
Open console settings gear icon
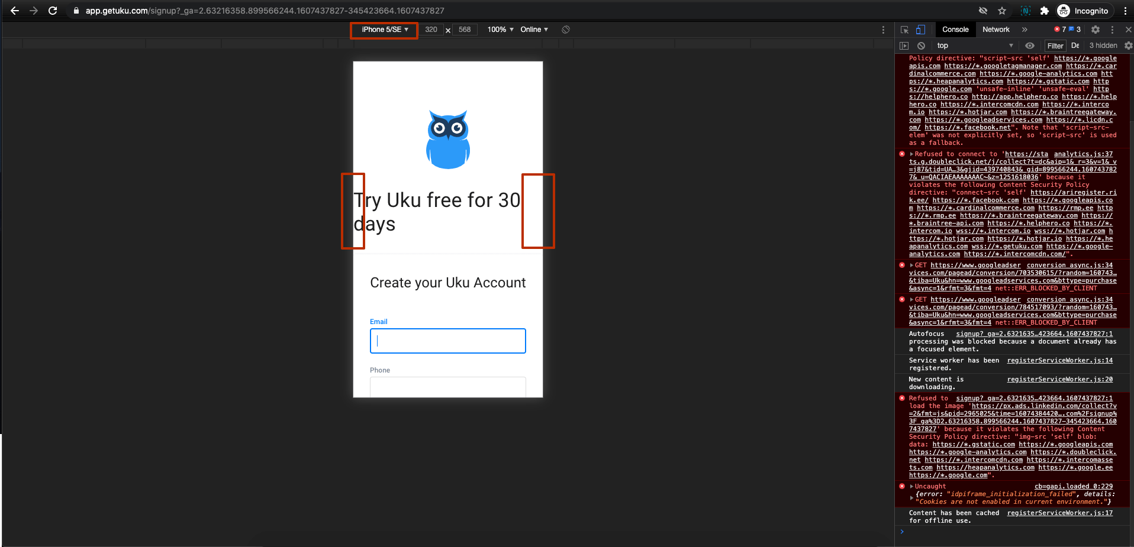[x=1128, y=46]
